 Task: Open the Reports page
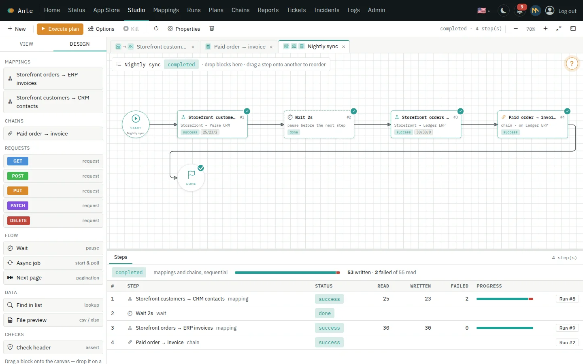click(x=268, y=10)
